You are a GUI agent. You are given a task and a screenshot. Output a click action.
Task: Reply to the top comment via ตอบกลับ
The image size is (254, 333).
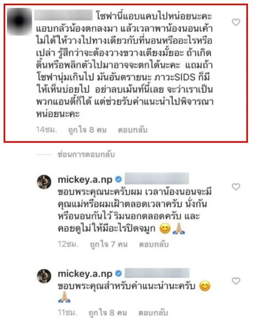[x=133, y=129]
